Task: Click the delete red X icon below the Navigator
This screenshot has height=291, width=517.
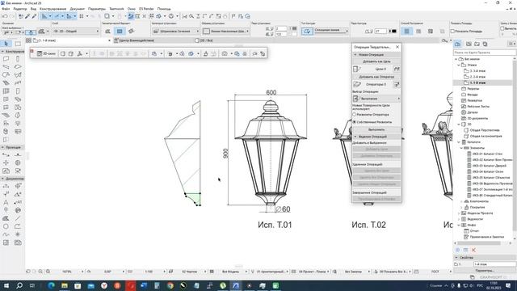Action: point(473,250)
